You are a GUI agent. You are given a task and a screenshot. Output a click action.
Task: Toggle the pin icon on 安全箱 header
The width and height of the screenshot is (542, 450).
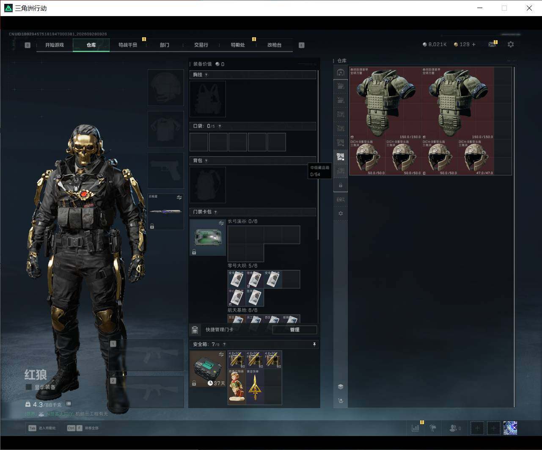click(314, 345)
